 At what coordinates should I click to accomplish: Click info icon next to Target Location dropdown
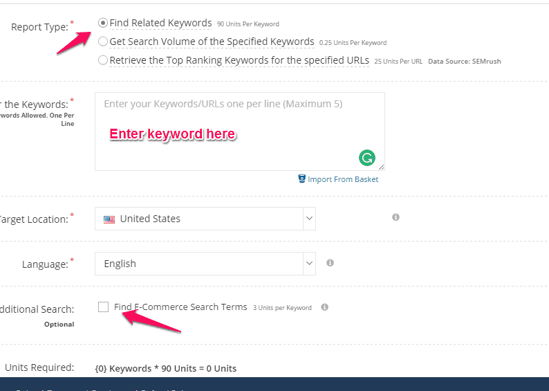396,217
